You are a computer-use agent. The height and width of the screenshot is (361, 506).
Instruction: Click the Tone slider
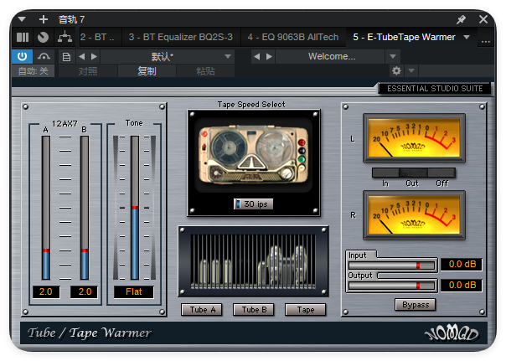coord(135,208)
